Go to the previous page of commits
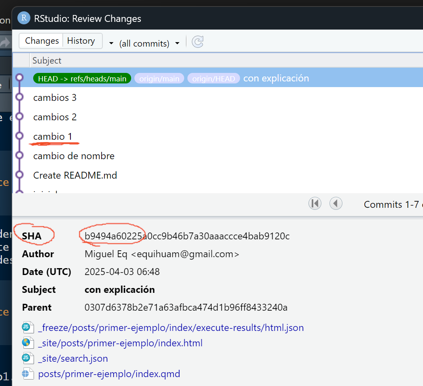This screenshot has width=423, height=386. click(336, 203)
